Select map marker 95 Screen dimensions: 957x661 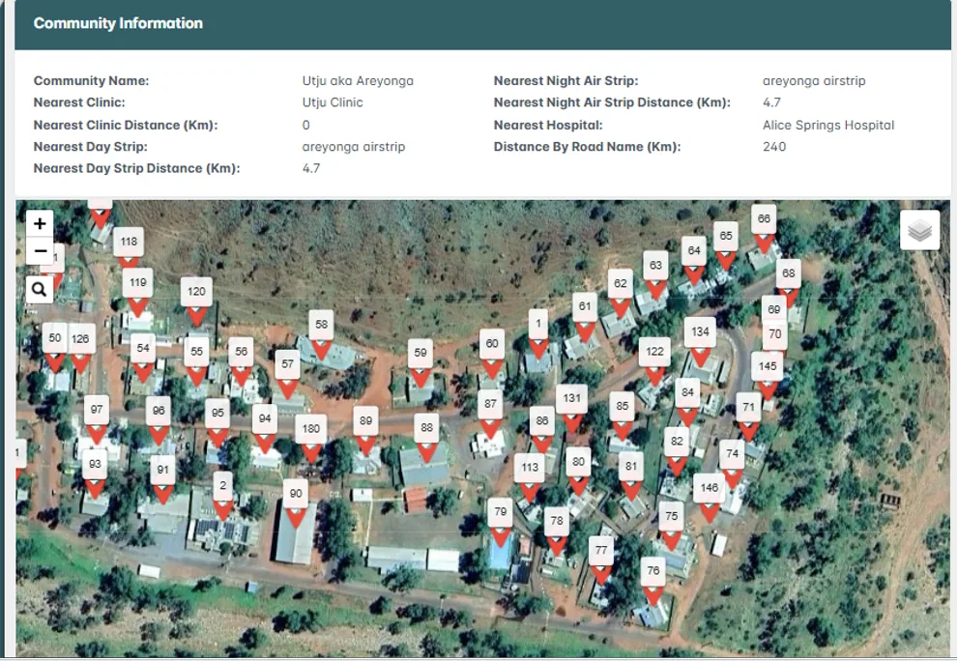(217, 422)
